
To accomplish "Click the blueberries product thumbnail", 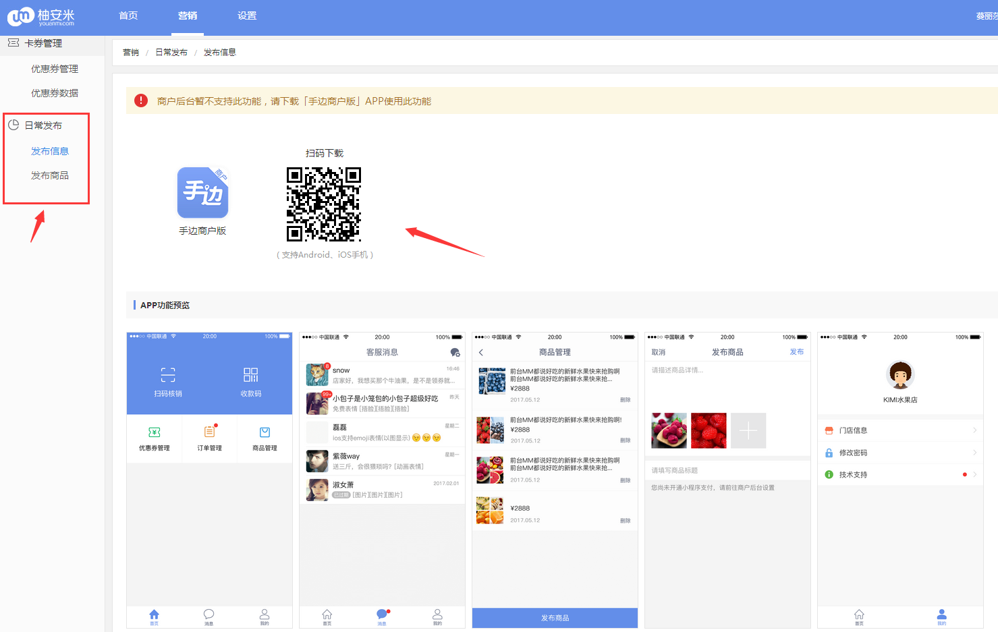I will tap(491, 381).
